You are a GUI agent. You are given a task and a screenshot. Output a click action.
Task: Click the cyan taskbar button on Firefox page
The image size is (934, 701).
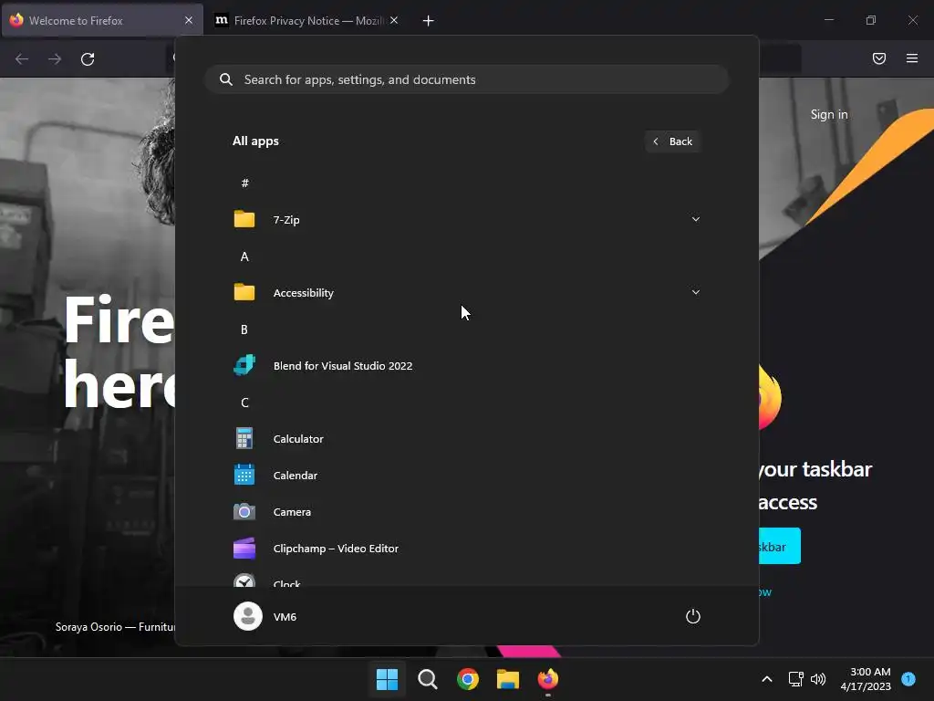[779, 546]
